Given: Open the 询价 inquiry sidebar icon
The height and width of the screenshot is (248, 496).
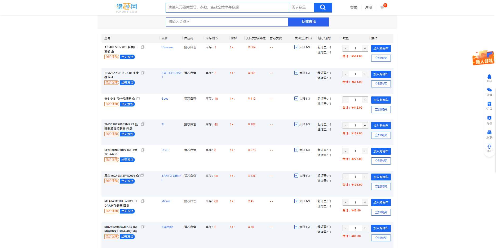Looking at the screenshot, I should point(489,120).
